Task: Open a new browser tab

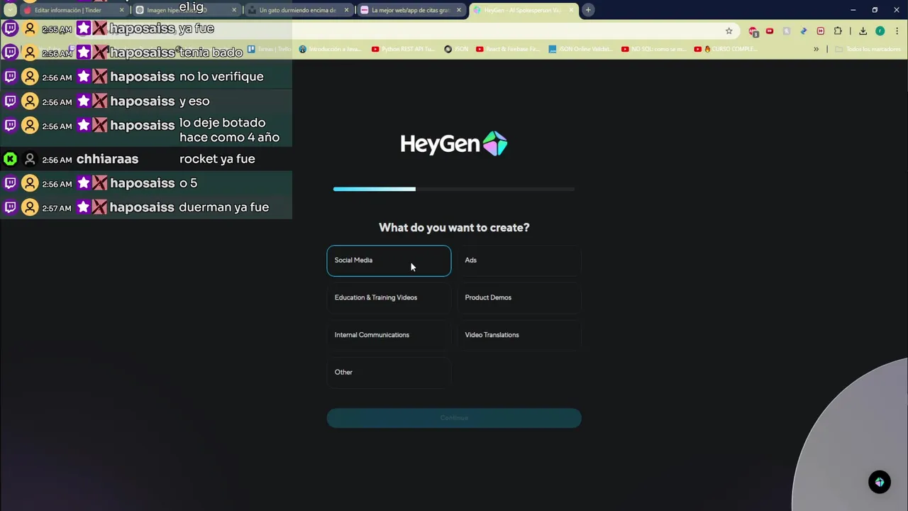Action: point(588,11)
